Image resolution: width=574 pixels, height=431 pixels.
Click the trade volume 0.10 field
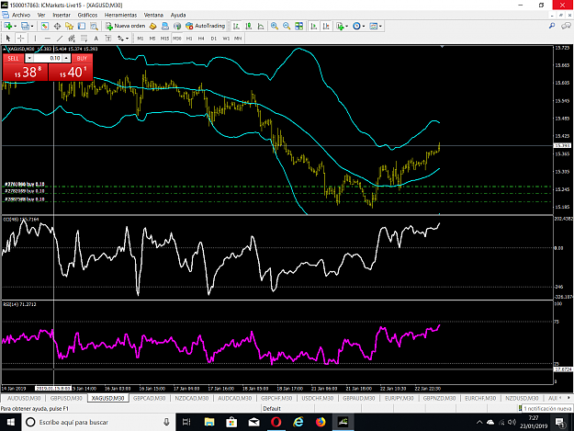[48, 58]
